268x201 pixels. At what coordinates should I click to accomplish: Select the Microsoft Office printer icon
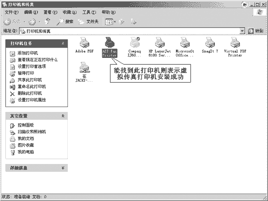point(185,42)
